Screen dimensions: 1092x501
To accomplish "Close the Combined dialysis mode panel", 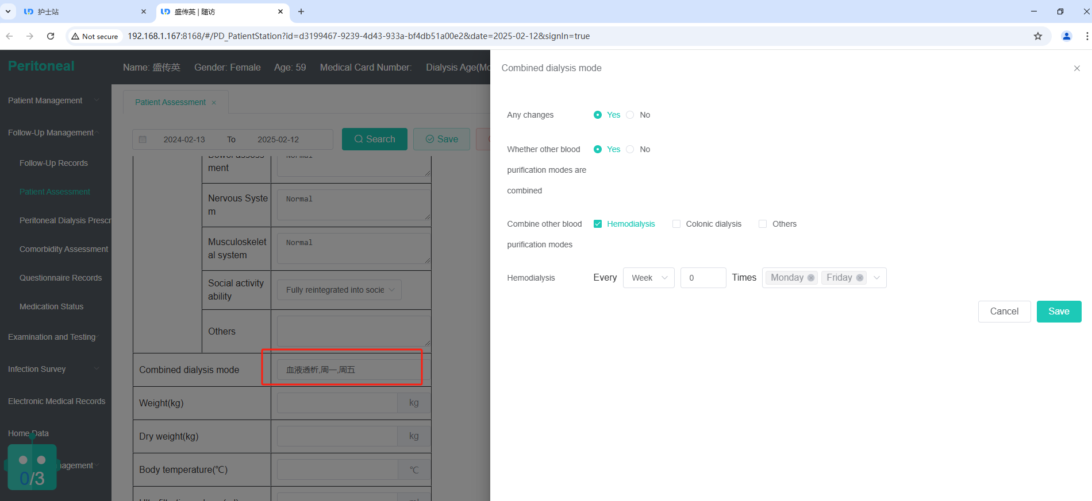I will (x=1076, y=68).
